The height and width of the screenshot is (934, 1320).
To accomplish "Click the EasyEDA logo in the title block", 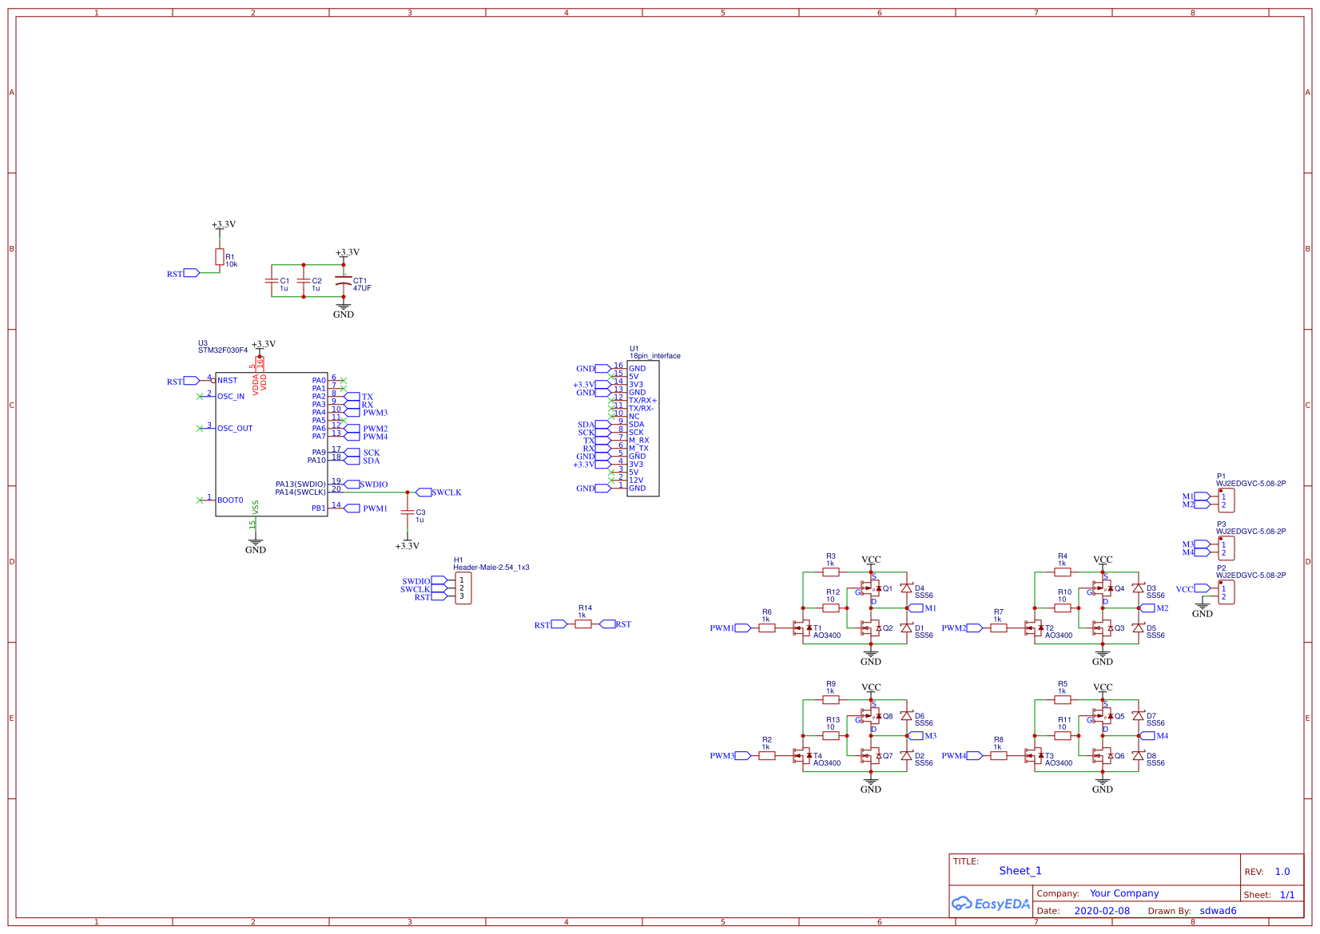I will 990,904.
